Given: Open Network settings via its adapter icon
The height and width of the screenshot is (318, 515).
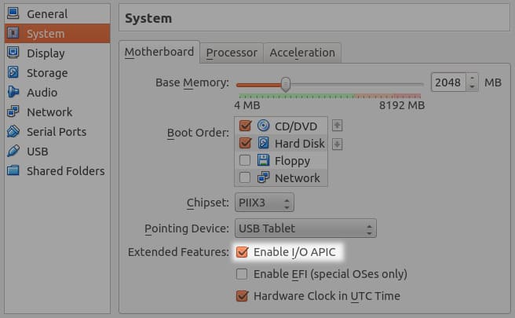Looking at the screenshot, I should click(x=13, y=112).
